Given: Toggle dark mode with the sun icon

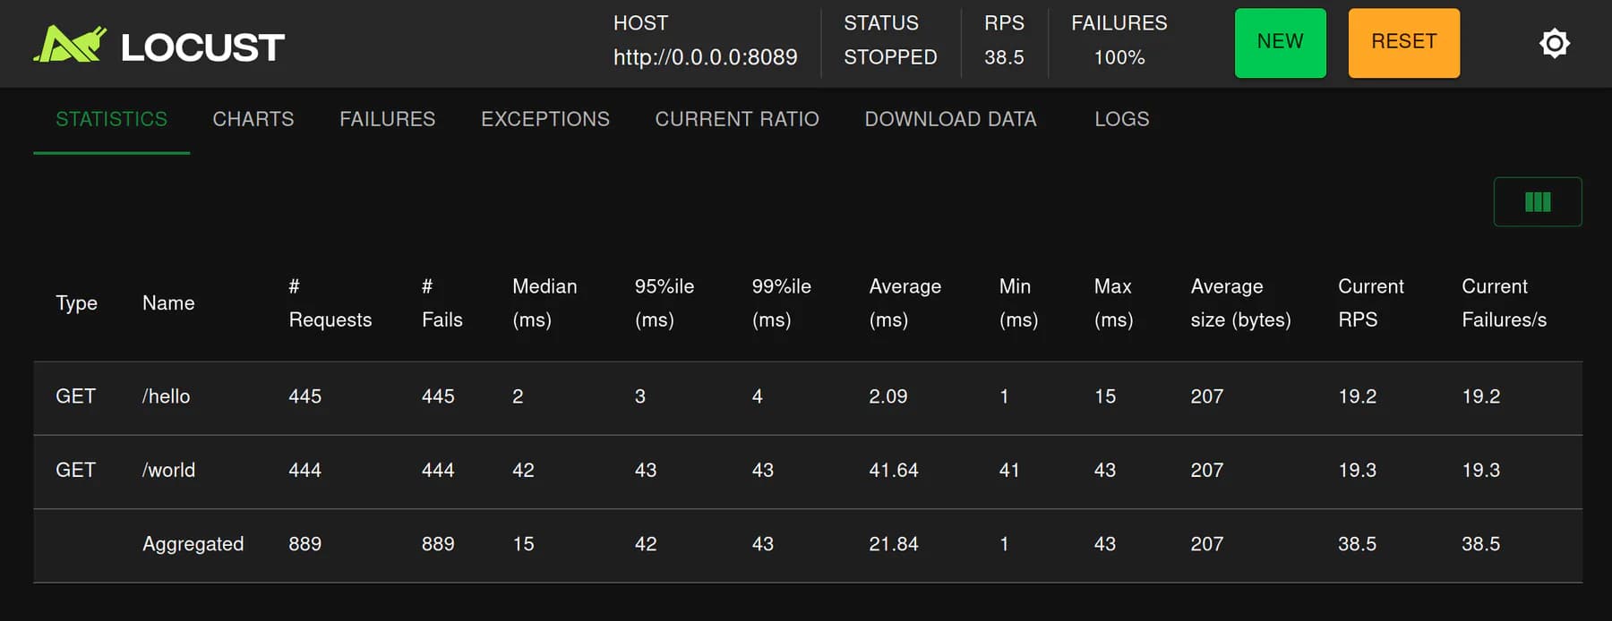Looking at the screenshot, I should tap(1554, 43).
